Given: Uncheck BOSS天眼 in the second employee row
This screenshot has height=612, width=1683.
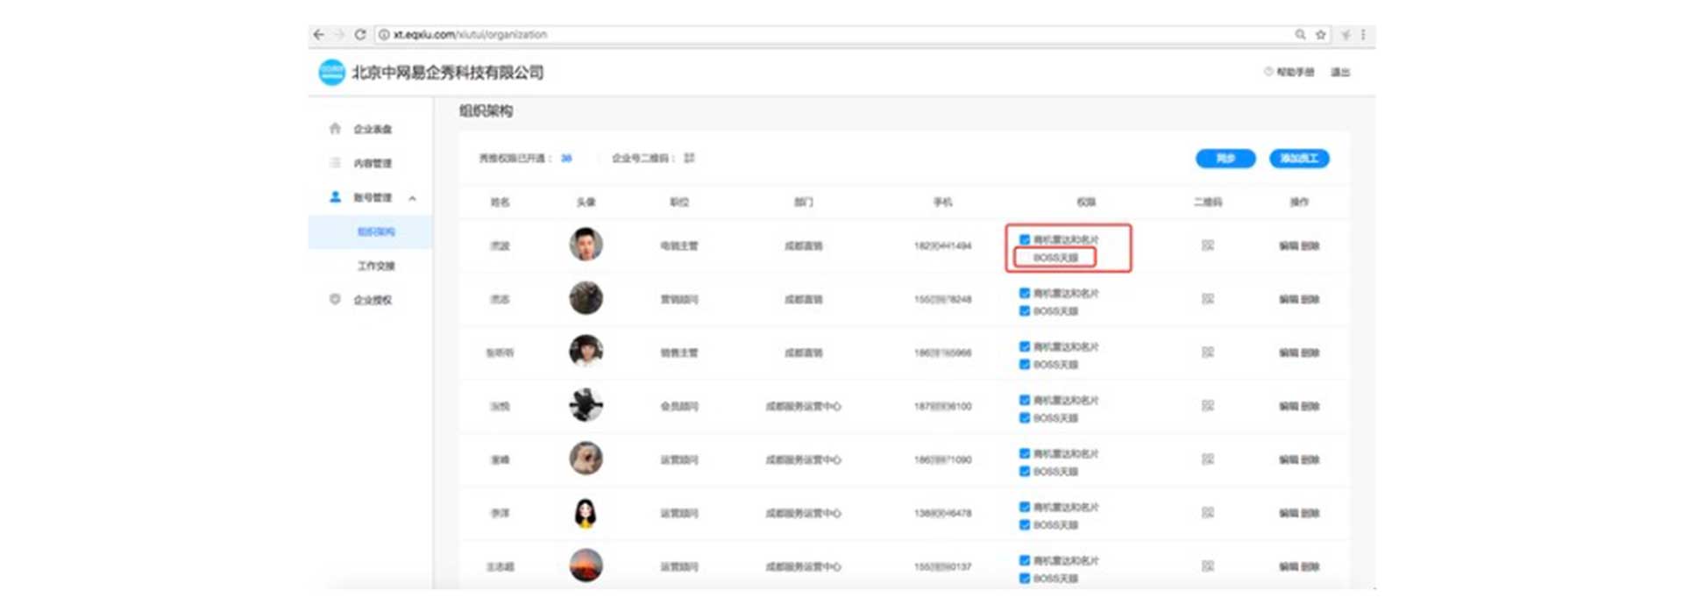Looking at the screenshot, I should 1024,311.
